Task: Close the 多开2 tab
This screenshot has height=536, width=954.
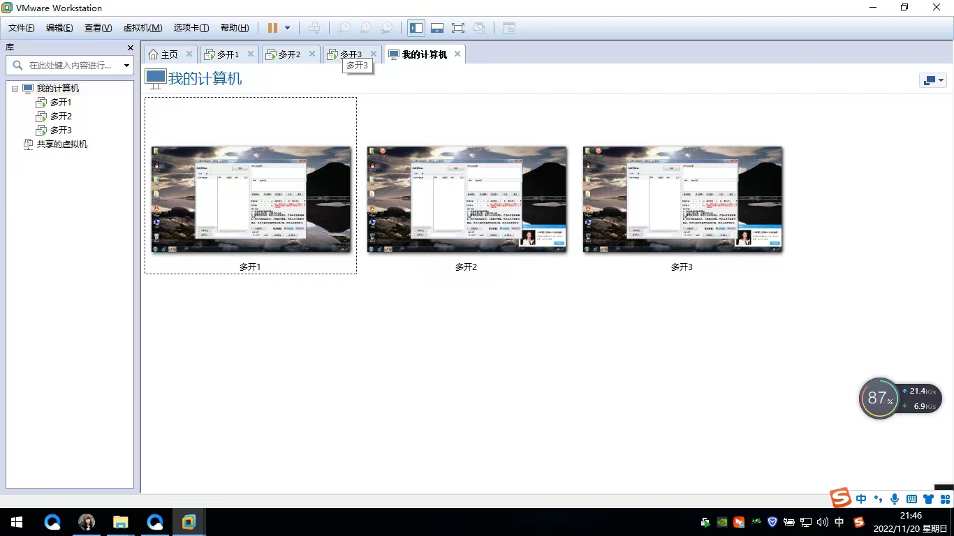Action: pos(312,54)
